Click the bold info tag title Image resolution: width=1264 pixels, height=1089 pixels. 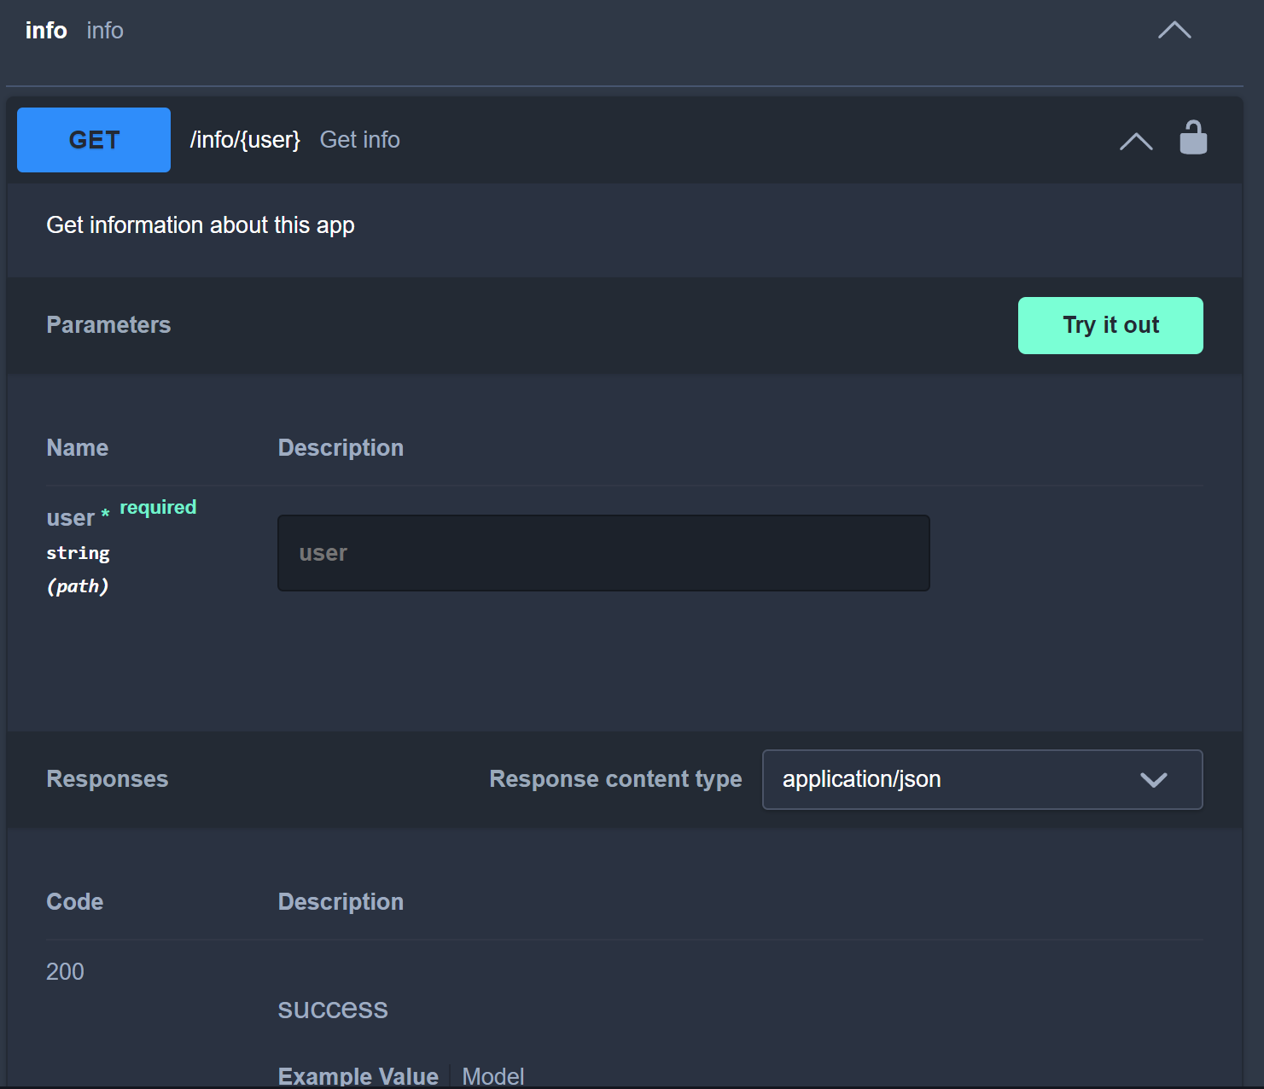point(46,31)
